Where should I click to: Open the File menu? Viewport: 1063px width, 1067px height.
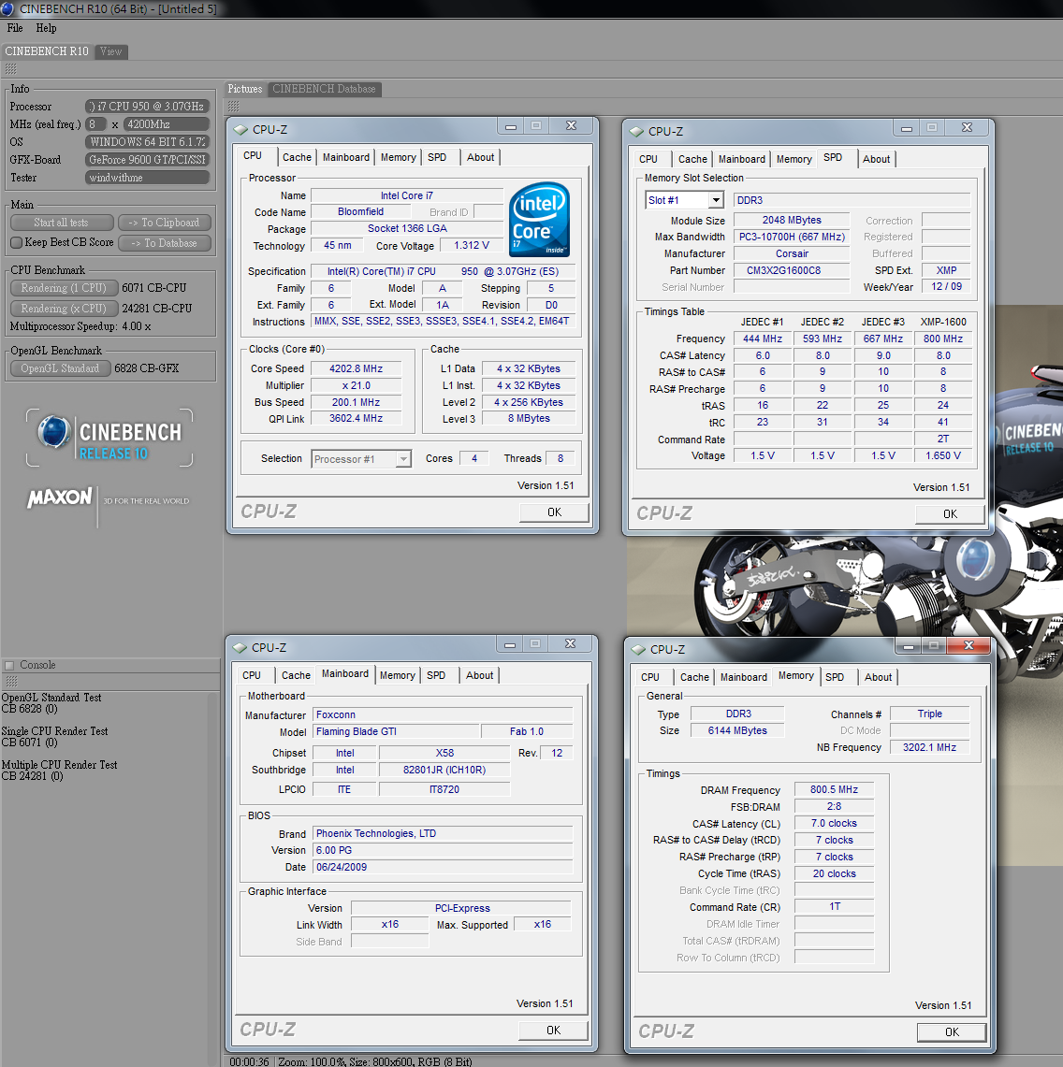click(15, 28)
